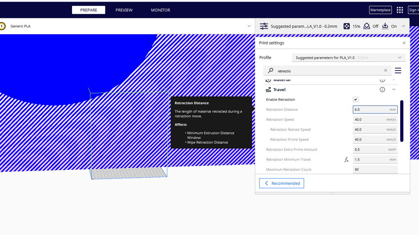The height and width of the screenshot is (235, 419).
Task: Toggle the Enable Retraction checkbox
Action: click(356, 100)
